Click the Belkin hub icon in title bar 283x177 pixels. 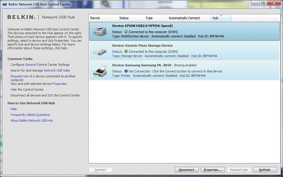coord(5,4)
